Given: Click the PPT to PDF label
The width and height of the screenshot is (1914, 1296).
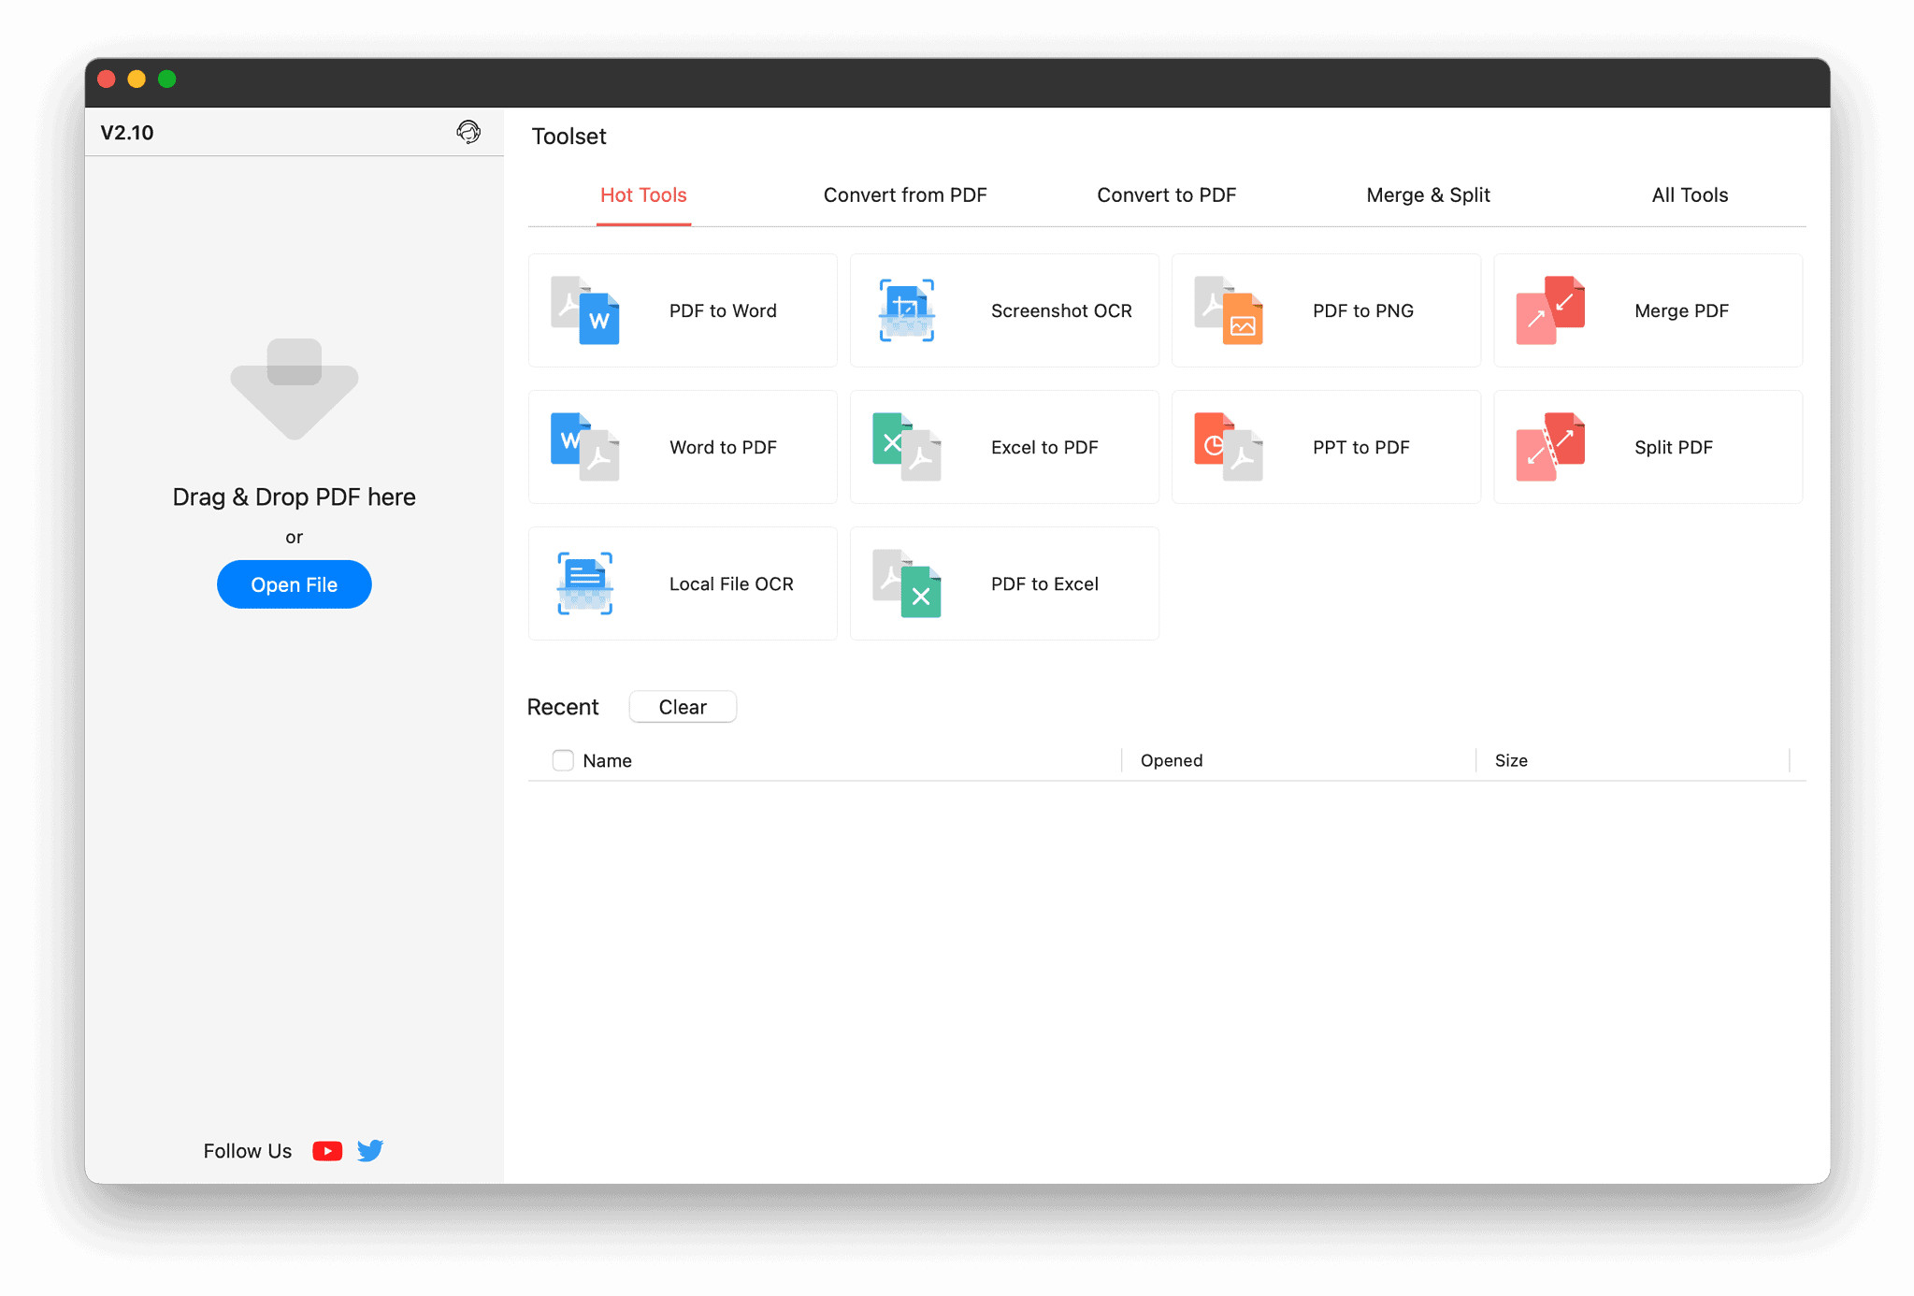Looking at the screenshot, I should 1361,447.
